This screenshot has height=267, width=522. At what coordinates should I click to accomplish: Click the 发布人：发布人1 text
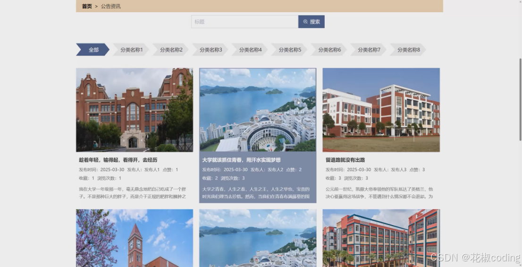click(143, 170)
